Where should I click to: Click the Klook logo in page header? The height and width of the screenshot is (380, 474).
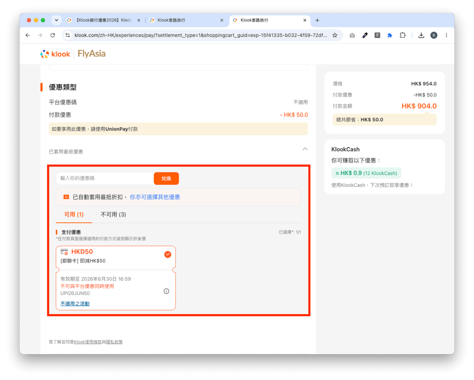[x=55, y=54]
